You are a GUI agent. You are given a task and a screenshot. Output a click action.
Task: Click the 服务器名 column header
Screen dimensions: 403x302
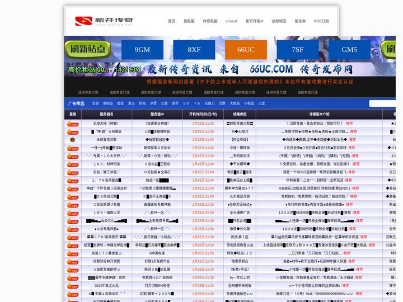[106, 114]
